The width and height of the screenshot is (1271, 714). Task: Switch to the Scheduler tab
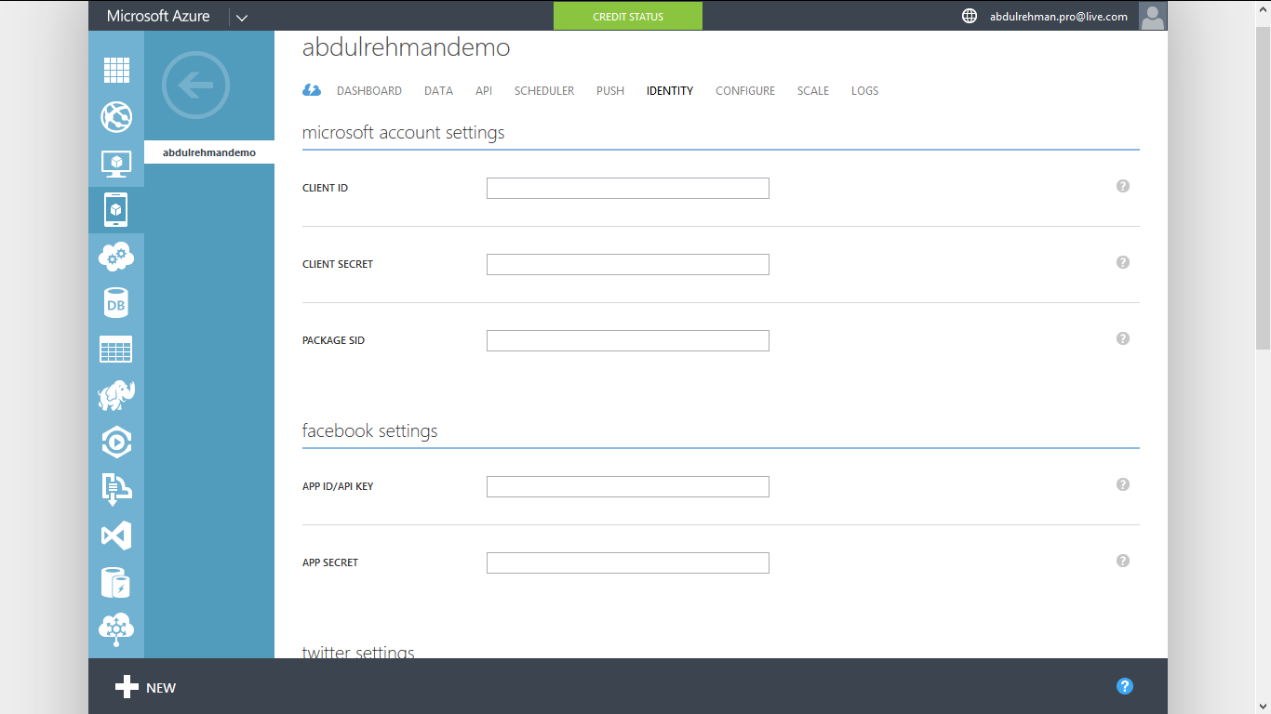(x=544, y=91)
